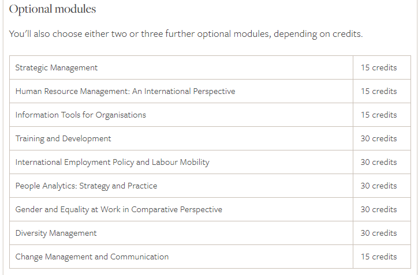Screen dimensions: 418x275
Task: Click the Strategic Management module
Action: 57,67
